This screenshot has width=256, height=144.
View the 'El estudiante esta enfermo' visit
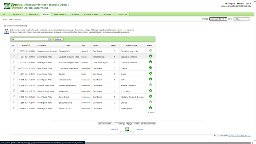click(x=14, y=68)
